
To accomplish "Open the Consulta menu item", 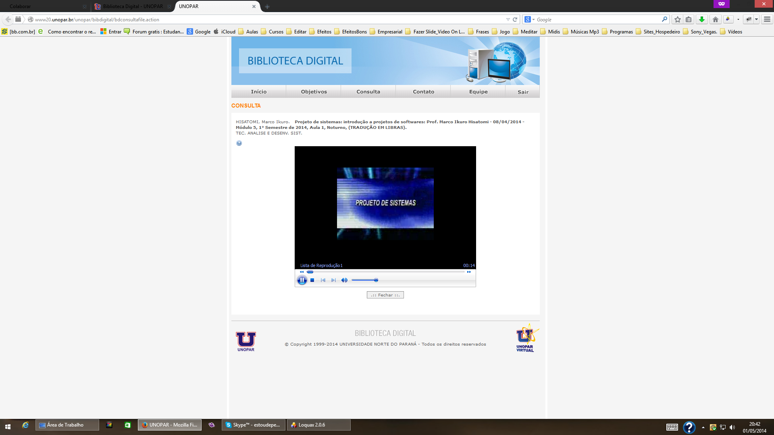I will (368, 92).
